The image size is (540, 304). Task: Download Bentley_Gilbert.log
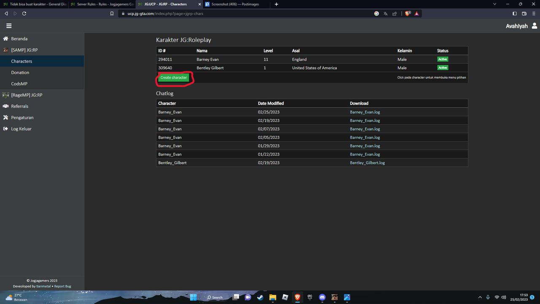pos(367,163)
